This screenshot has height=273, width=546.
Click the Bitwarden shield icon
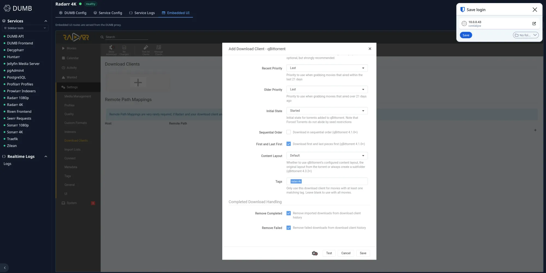click(x=462, y=10)
